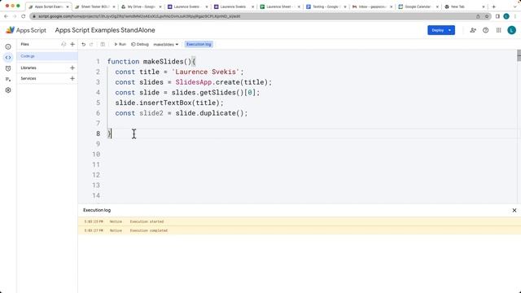The height and width of the screenshot is (293, 521).
Task: Switch to the Gmail Inbox browser tab
Action: (373, 7)
